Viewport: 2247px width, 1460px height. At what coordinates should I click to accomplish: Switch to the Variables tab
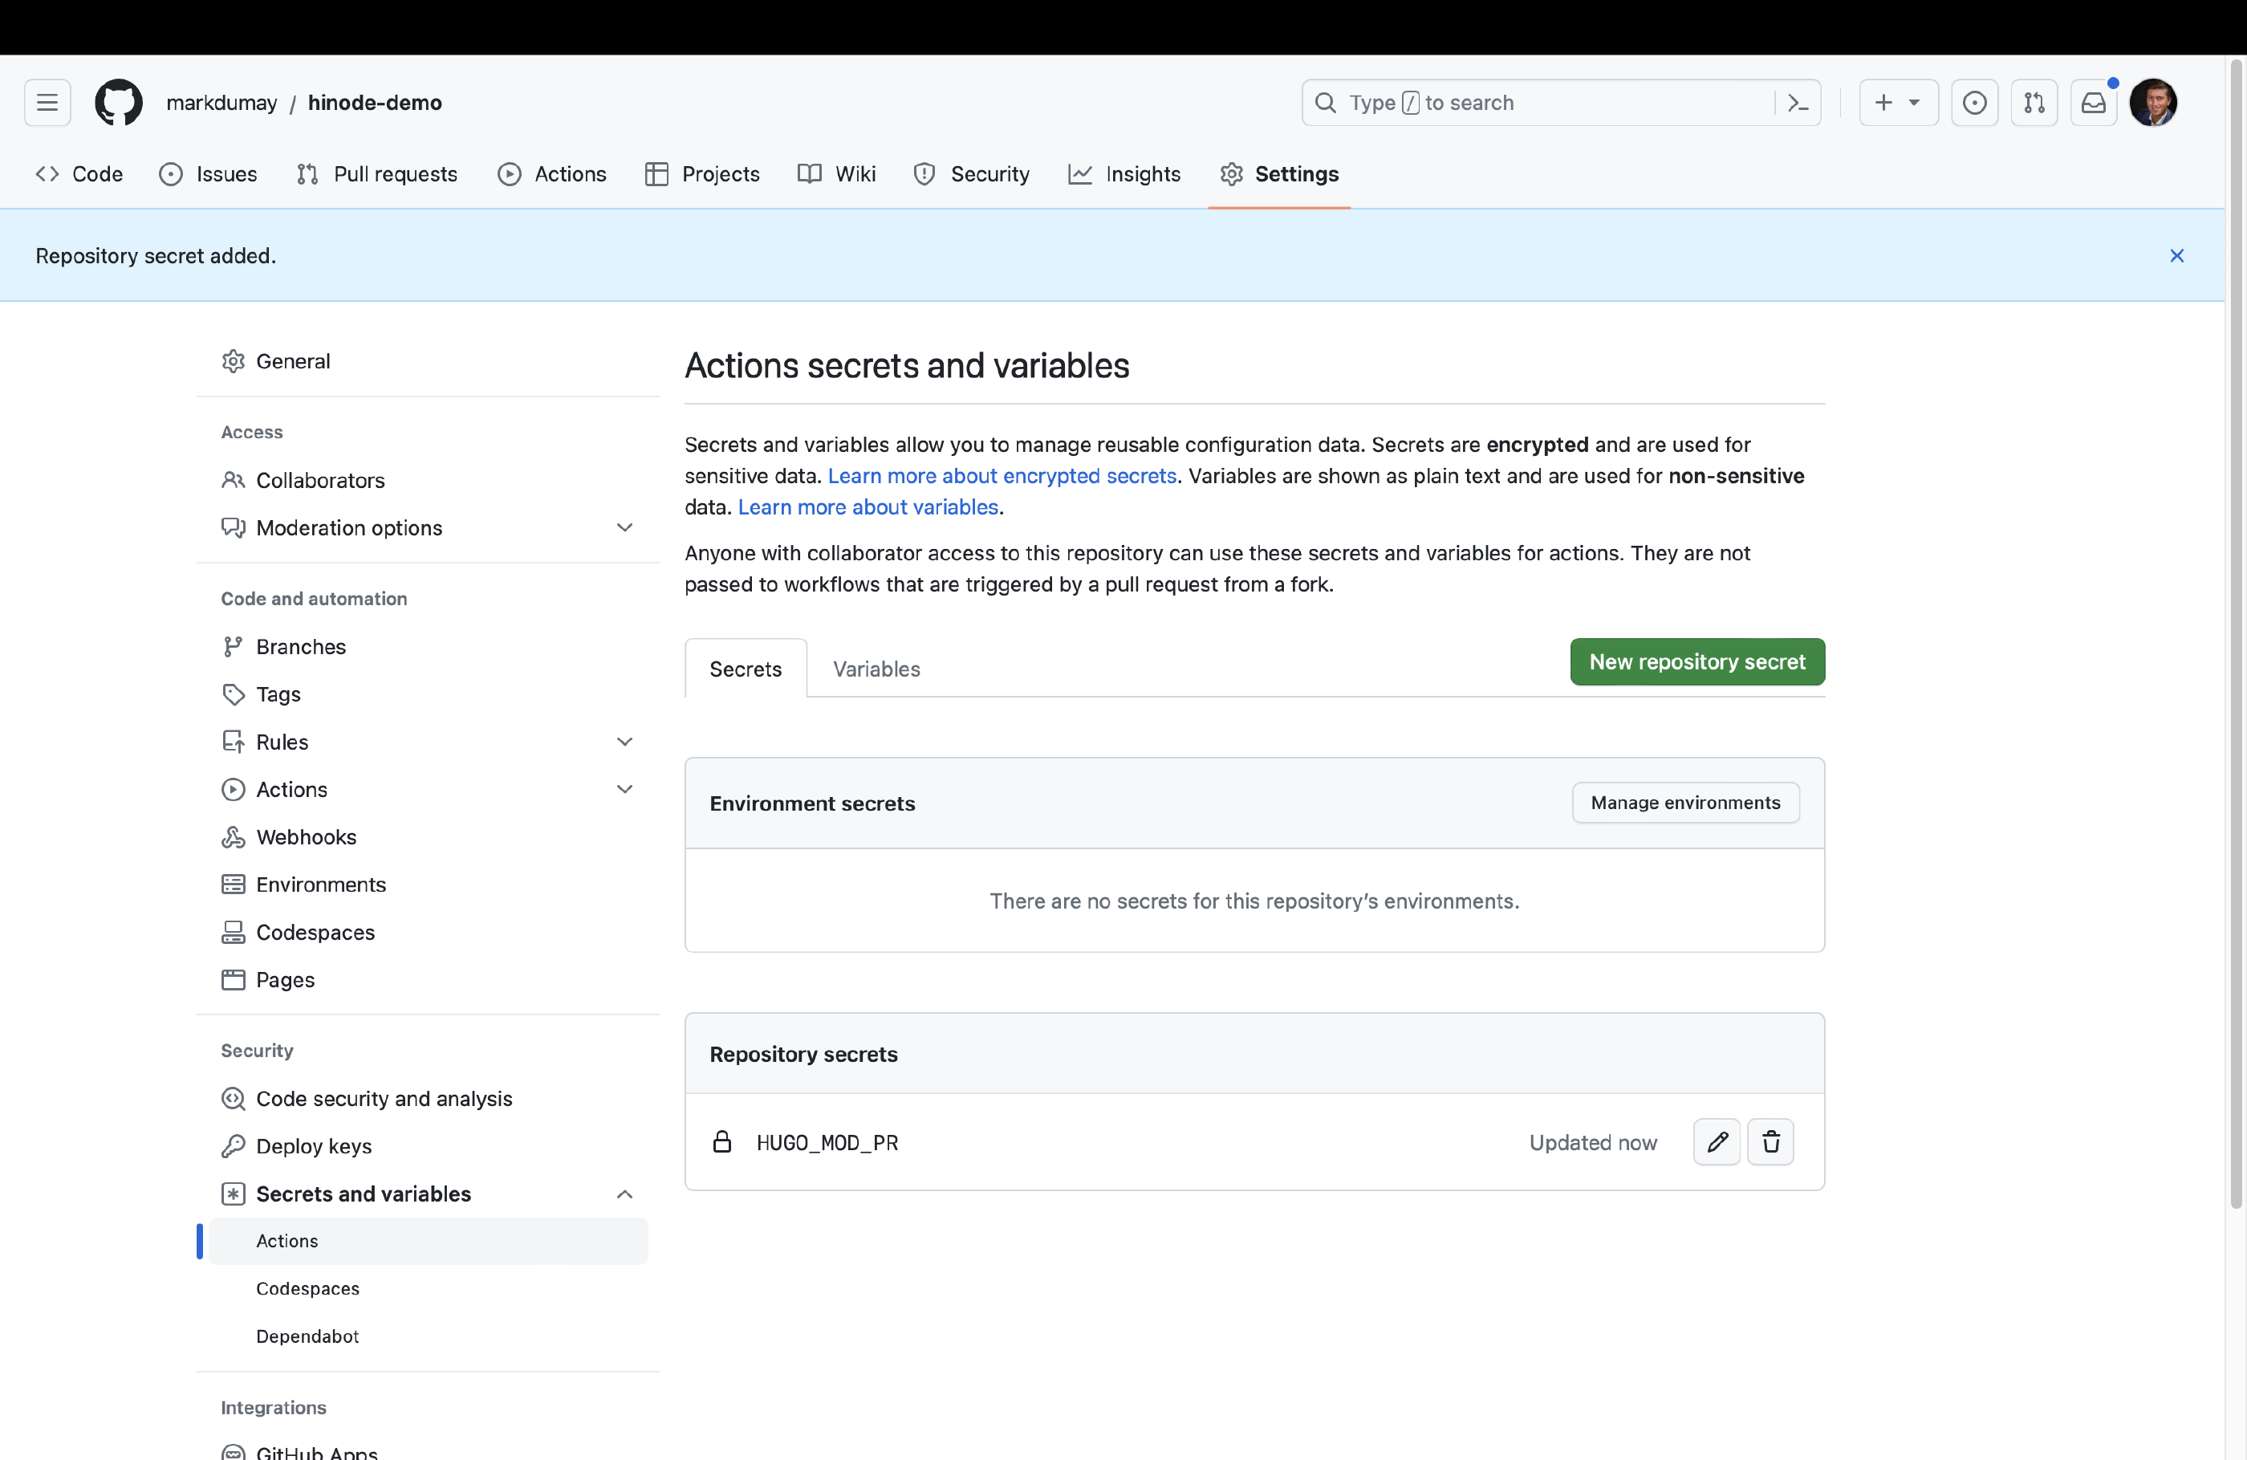(876, 669)
